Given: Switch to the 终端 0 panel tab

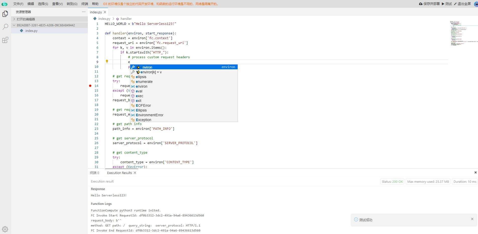Looking at the screenshot, I should [x=95, y=173].
